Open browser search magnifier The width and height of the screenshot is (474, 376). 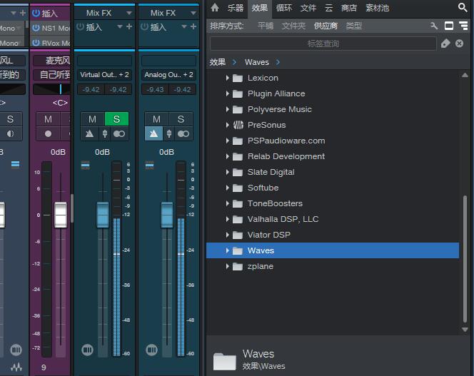(462, 7)
